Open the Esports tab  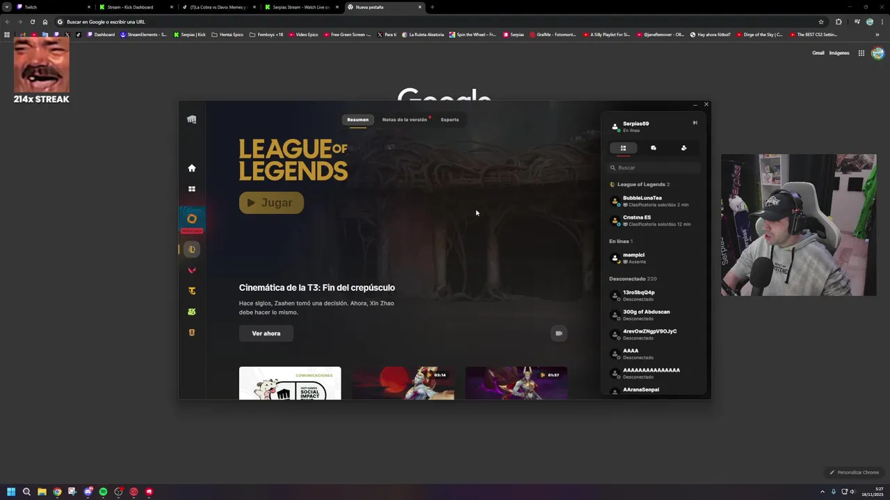point(450,119)
